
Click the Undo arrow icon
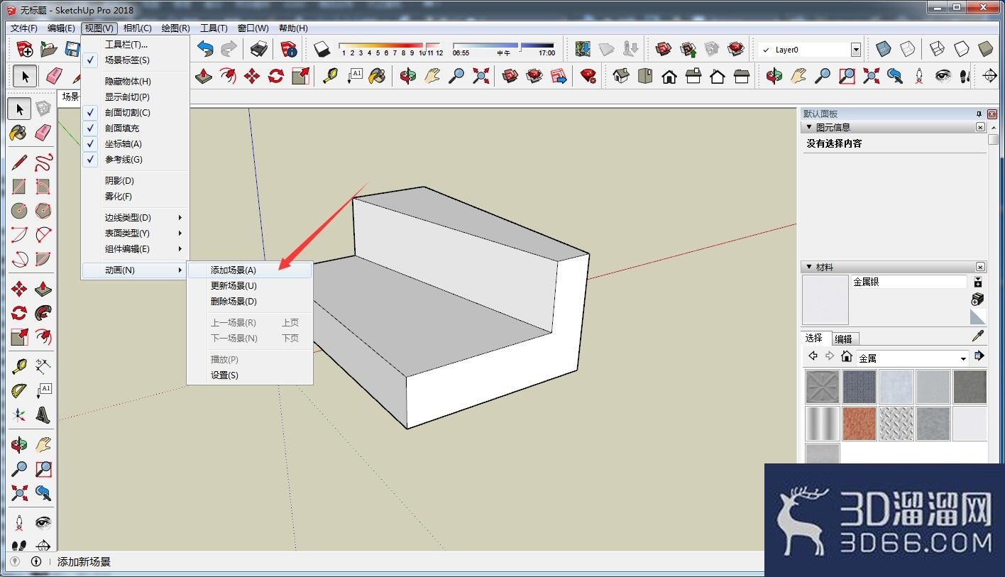pyautogui.click(x=205, y=49)
